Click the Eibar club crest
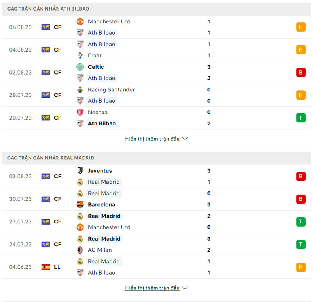 click(80, 55)
